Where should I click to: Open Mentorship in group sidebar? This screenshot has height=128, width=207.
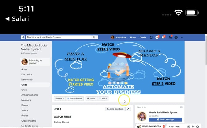(x=27, y=79)
